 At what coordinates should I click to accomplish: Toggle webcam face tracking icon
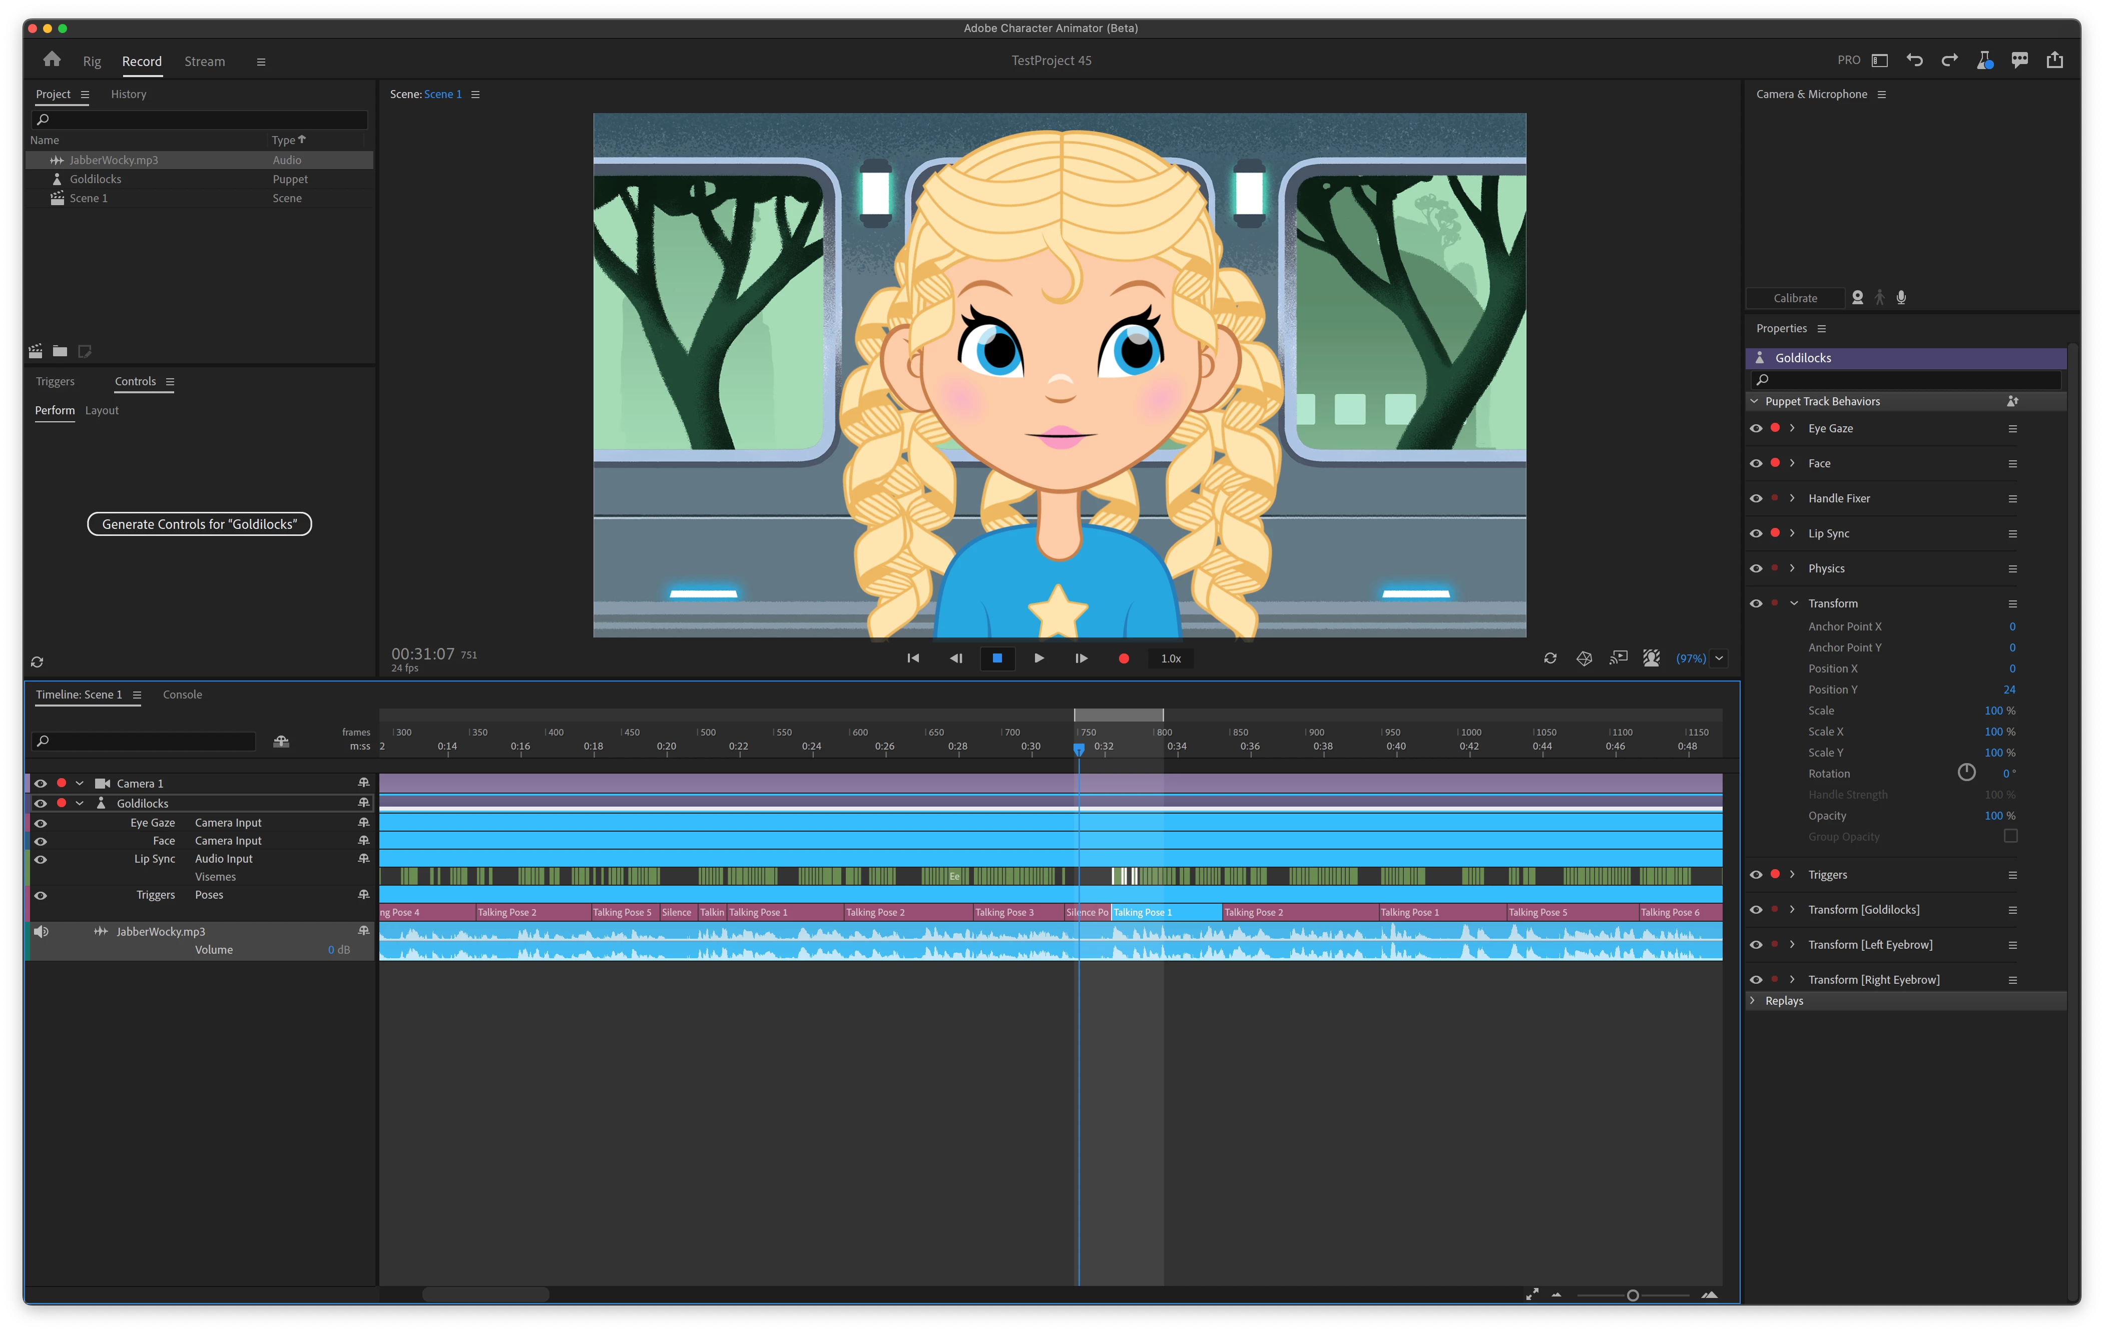pos(1858,298)
